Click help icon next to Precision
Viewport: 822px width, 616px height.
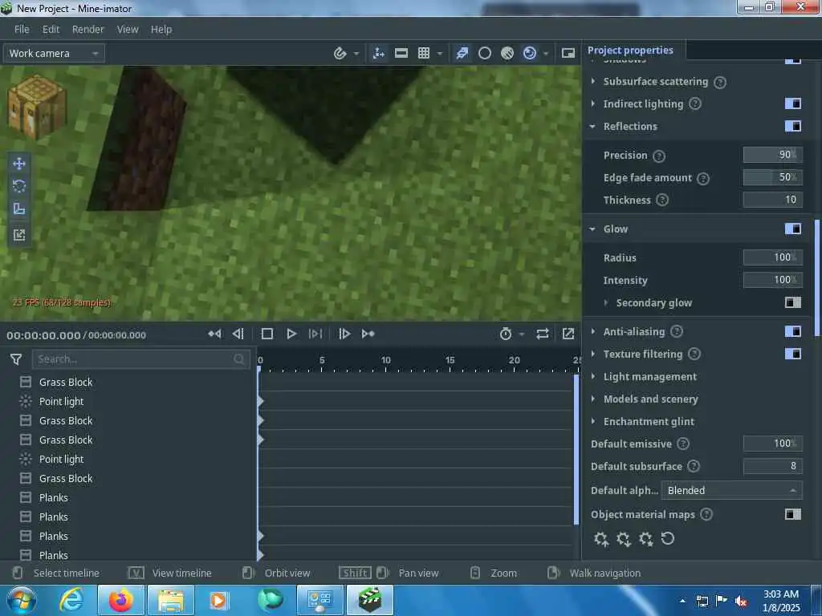(660, 156)
